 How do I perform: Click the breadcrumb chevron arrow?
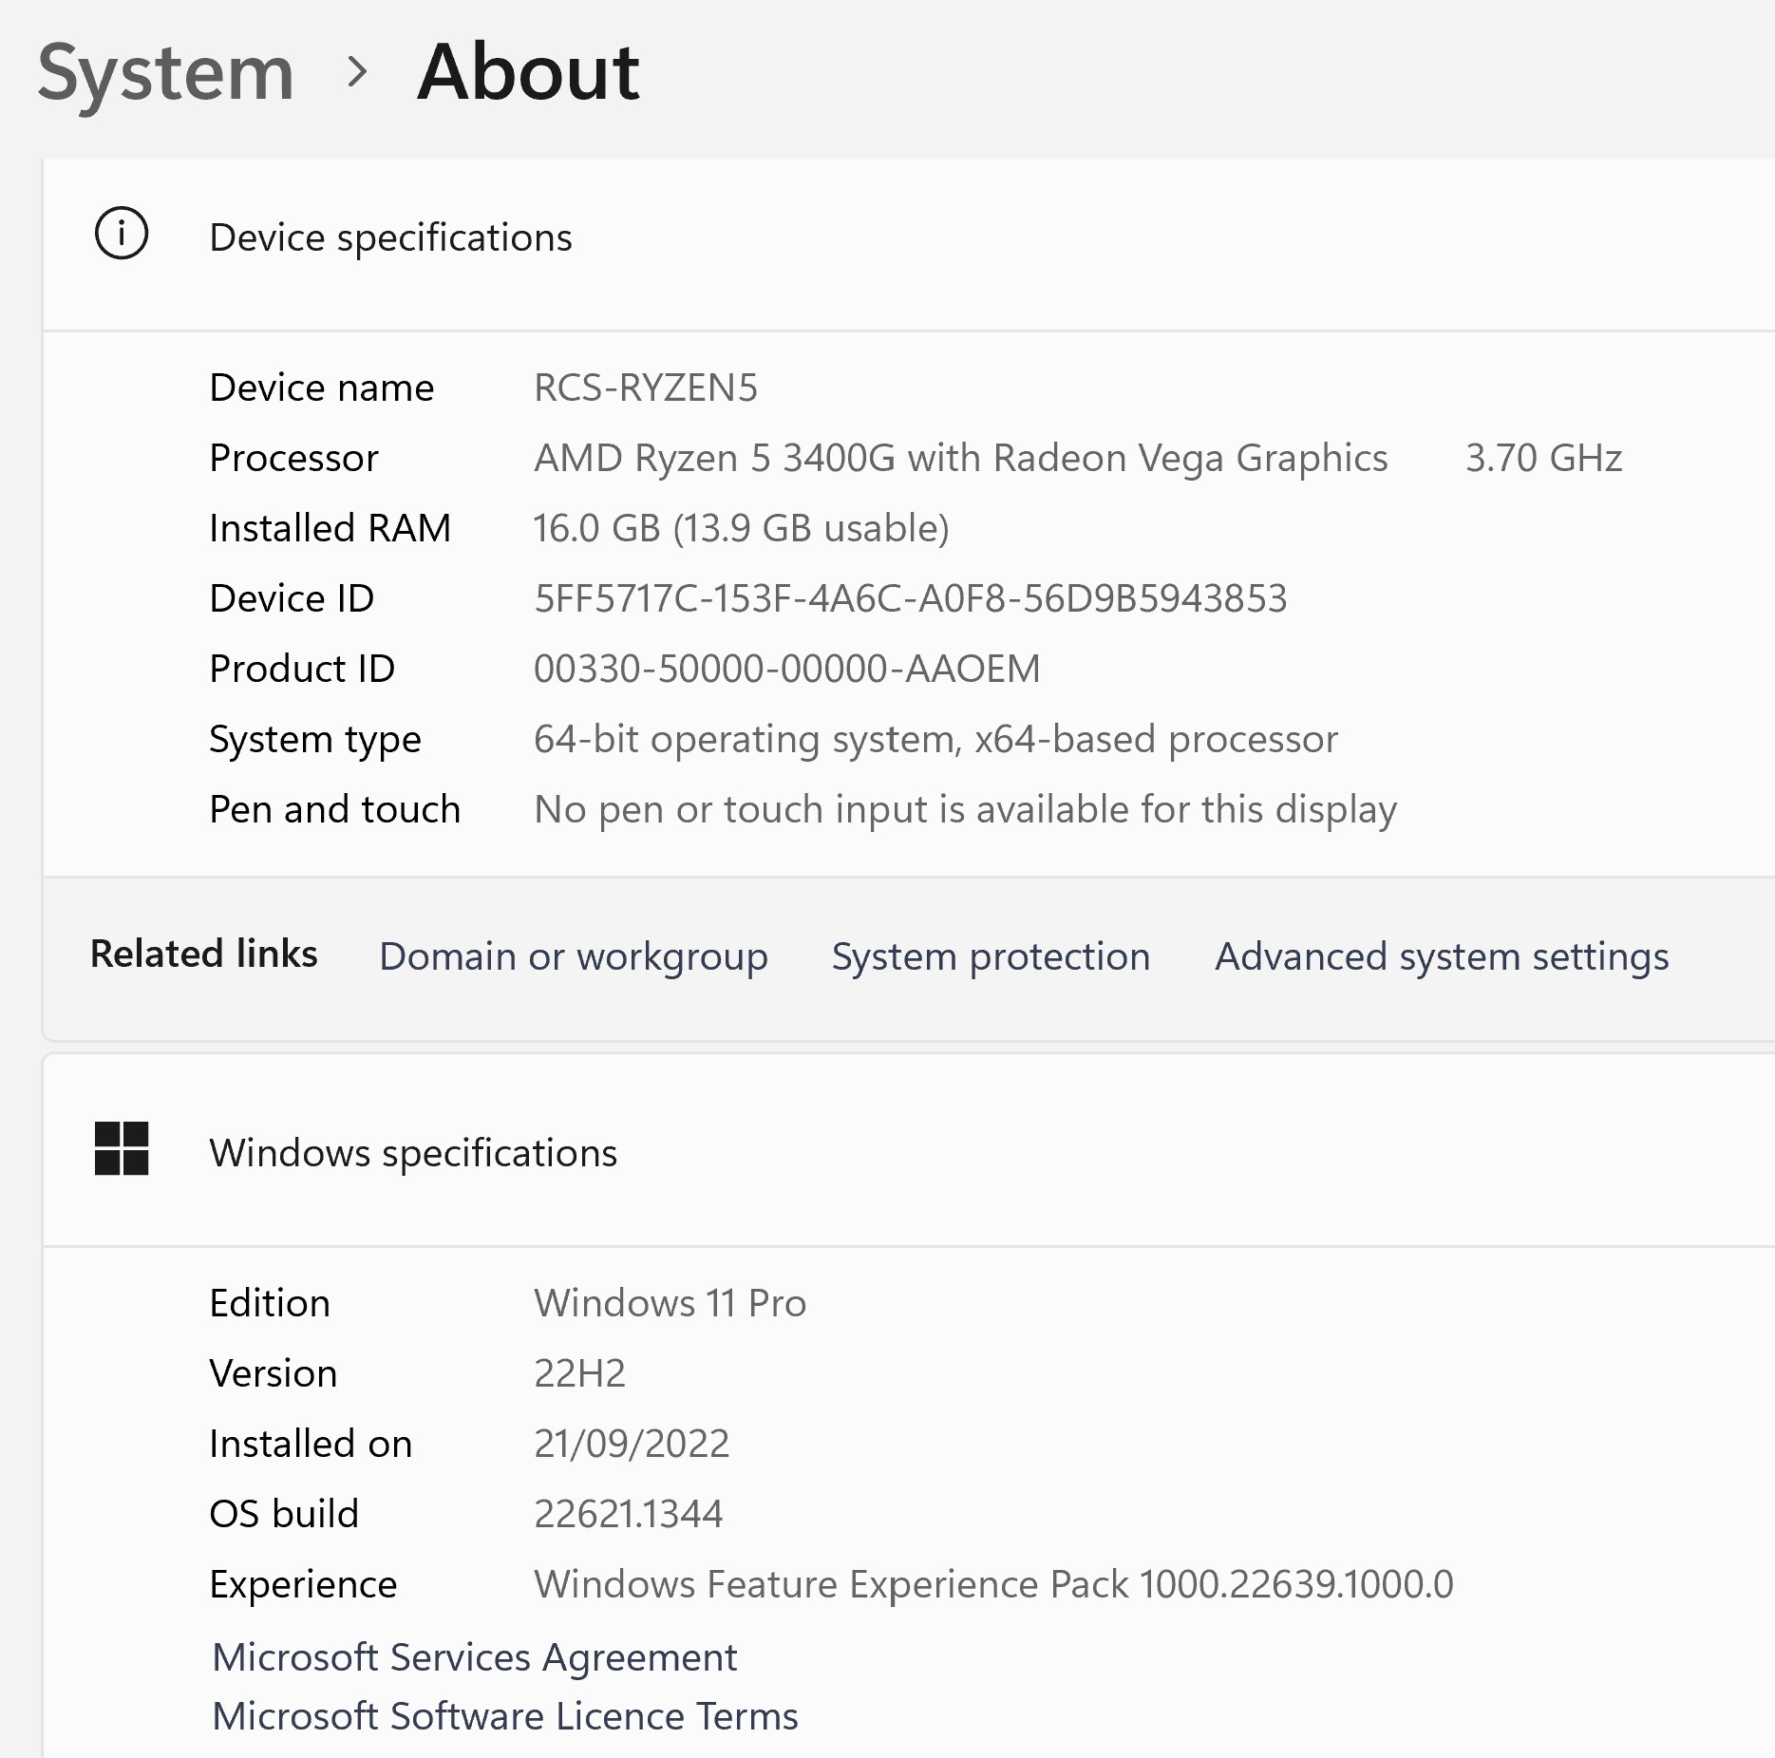click(x=357, y=72)
